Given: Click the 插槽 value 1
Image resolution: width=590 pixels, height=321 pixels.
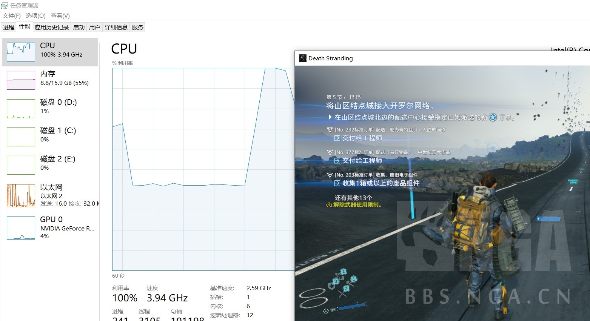Looking at the screenshot, I should point(248,297).
